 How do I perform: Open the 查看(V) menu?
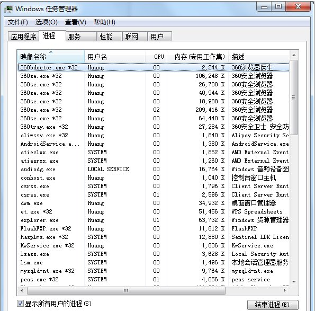[x=76, y=22]
